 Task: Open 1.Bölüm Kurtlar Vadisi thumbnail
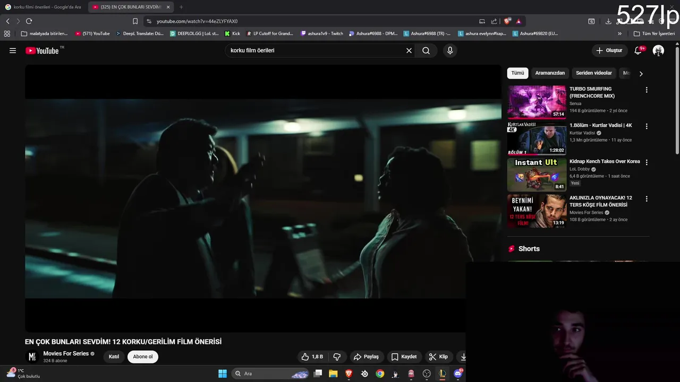(537, 138)
